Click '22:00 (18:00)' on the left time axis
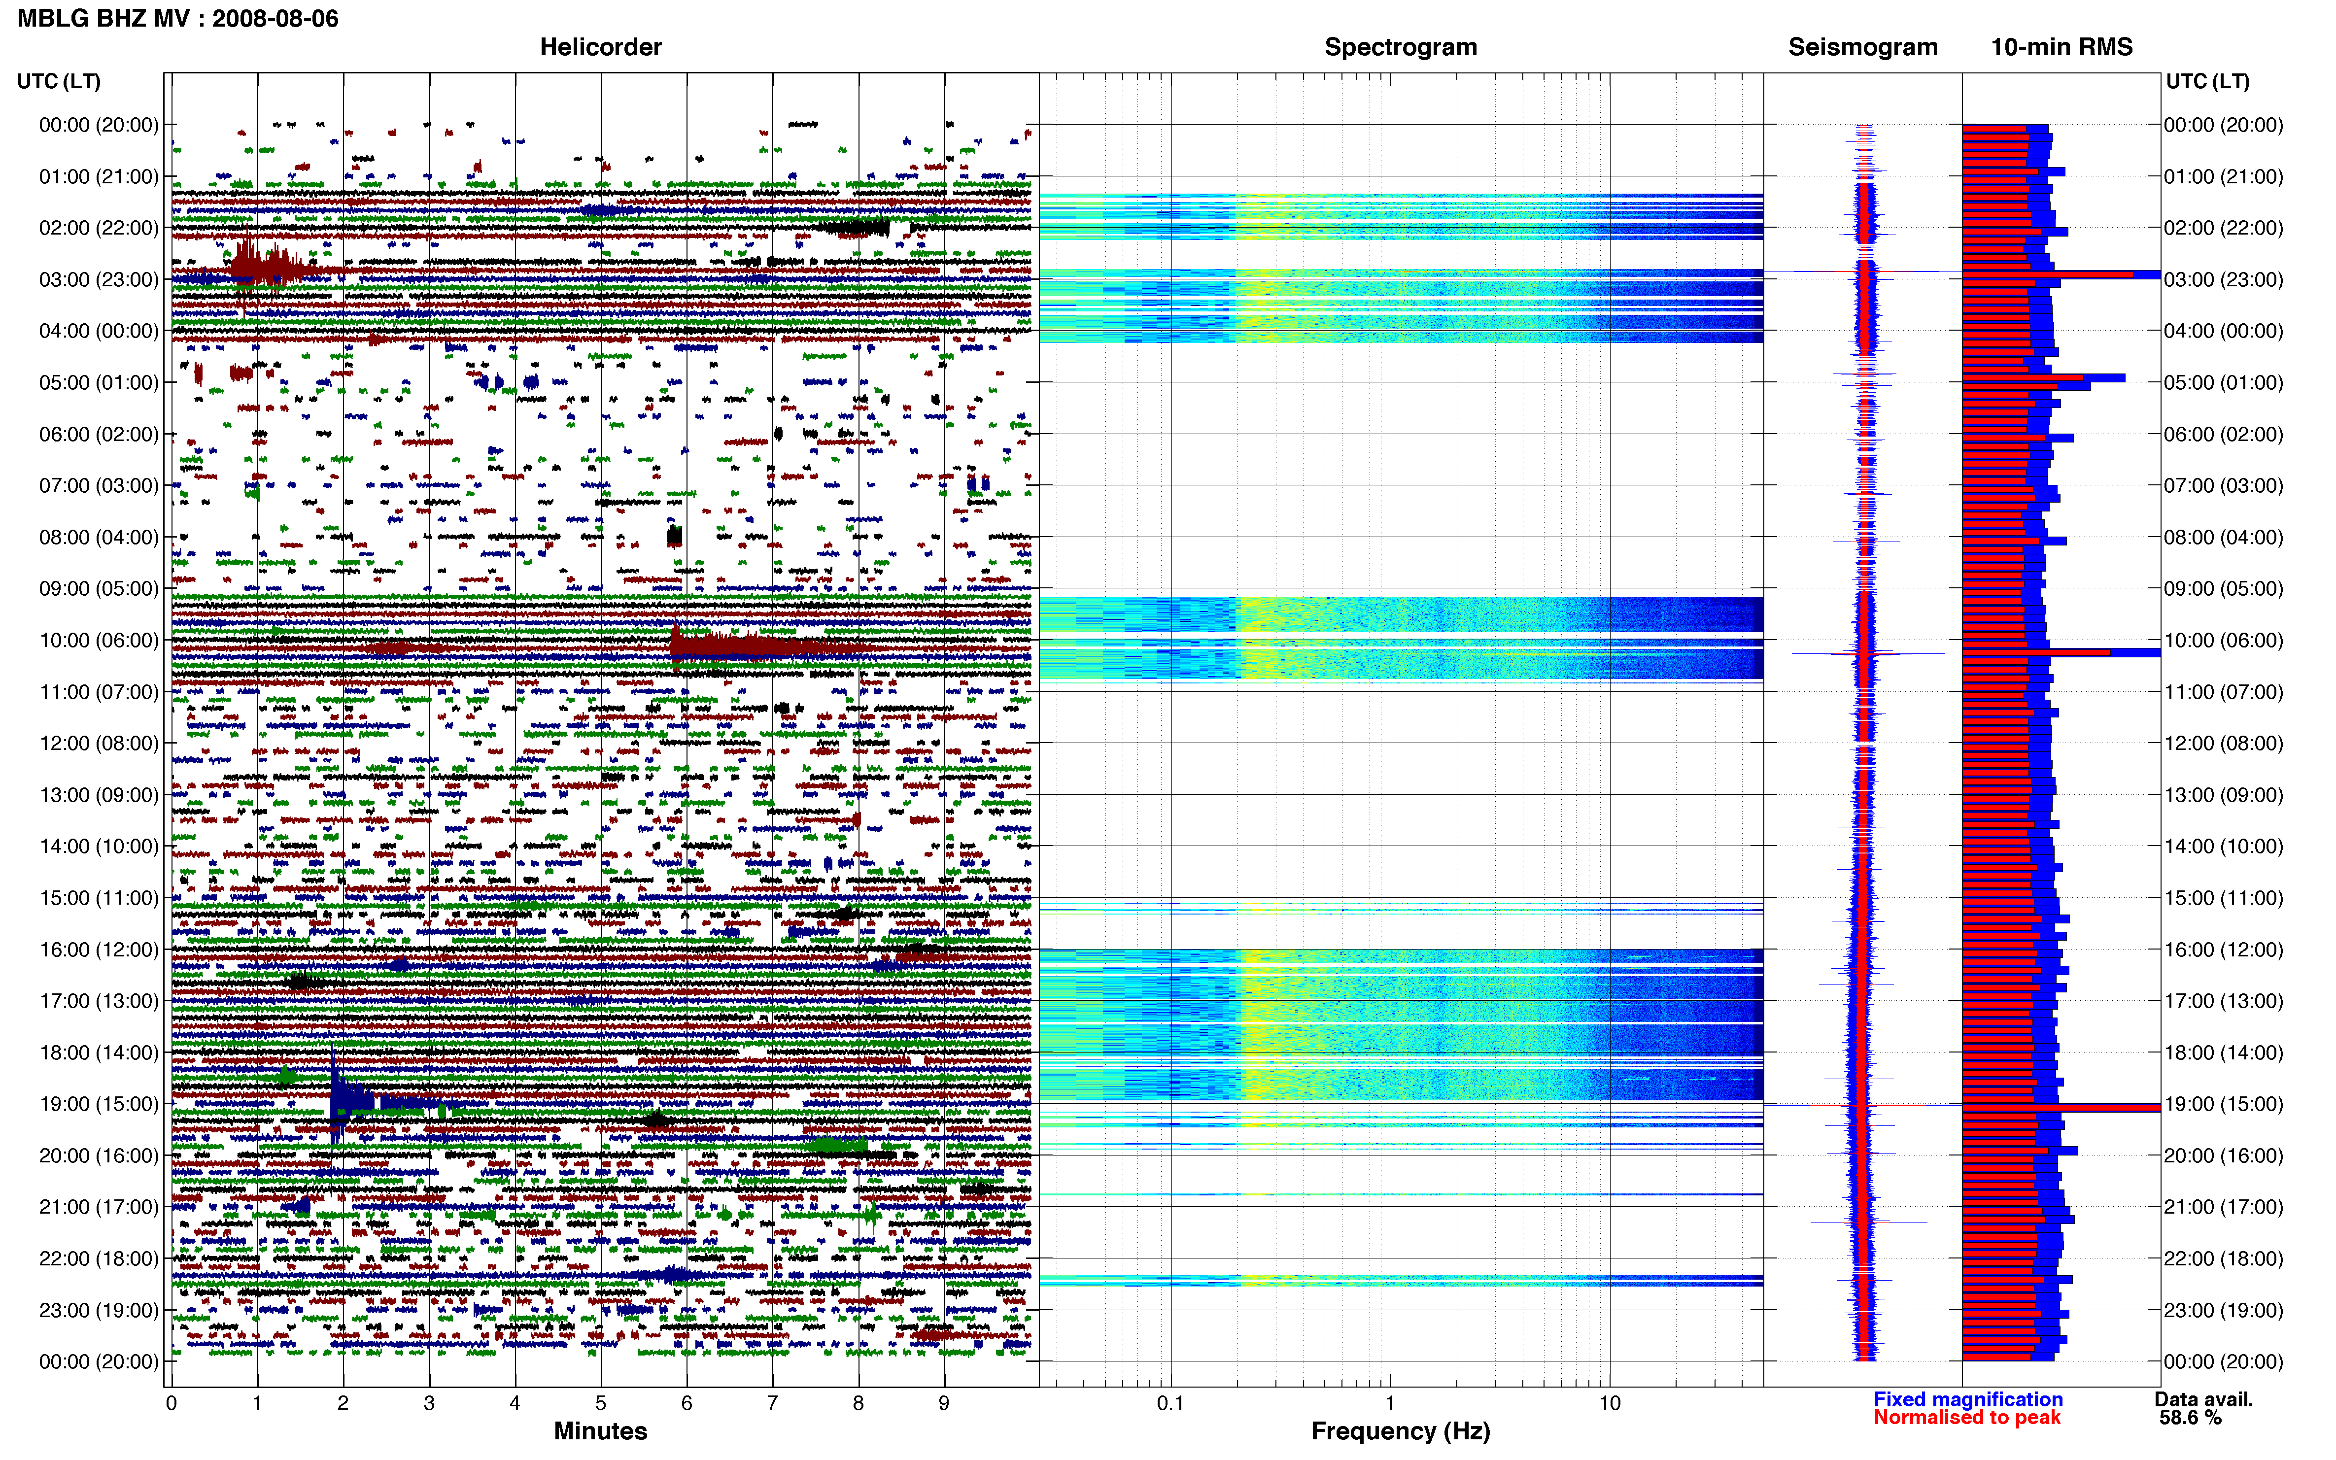The height and width of the screenshot is (1460, 2336). pyautogui.click(x=99, y=1258)
